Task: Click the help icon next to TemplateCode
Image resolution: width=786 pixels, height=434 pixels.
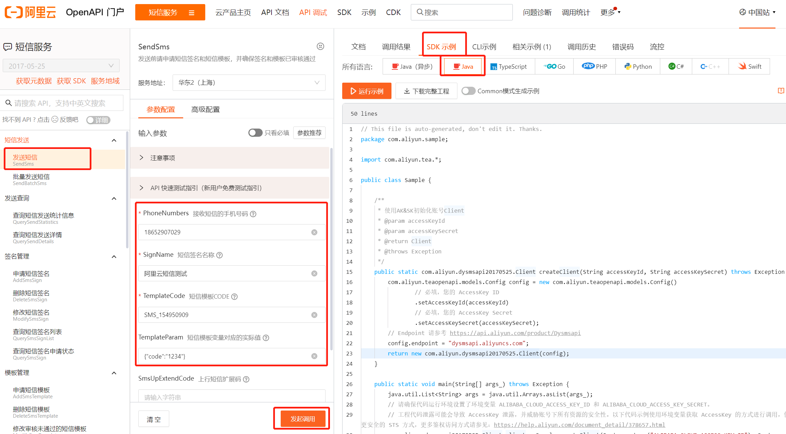Action: coord(234,297)
